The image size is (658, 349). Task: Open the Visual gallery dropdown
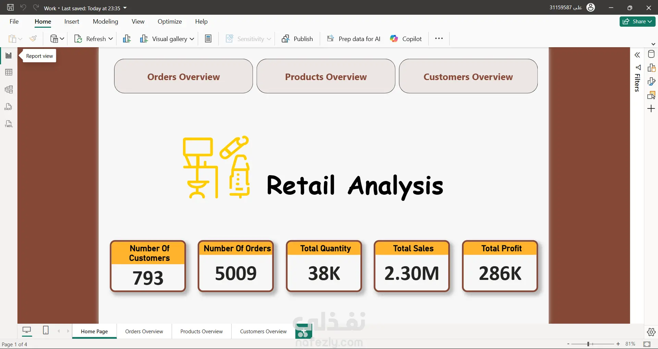(x=192, y=39)
